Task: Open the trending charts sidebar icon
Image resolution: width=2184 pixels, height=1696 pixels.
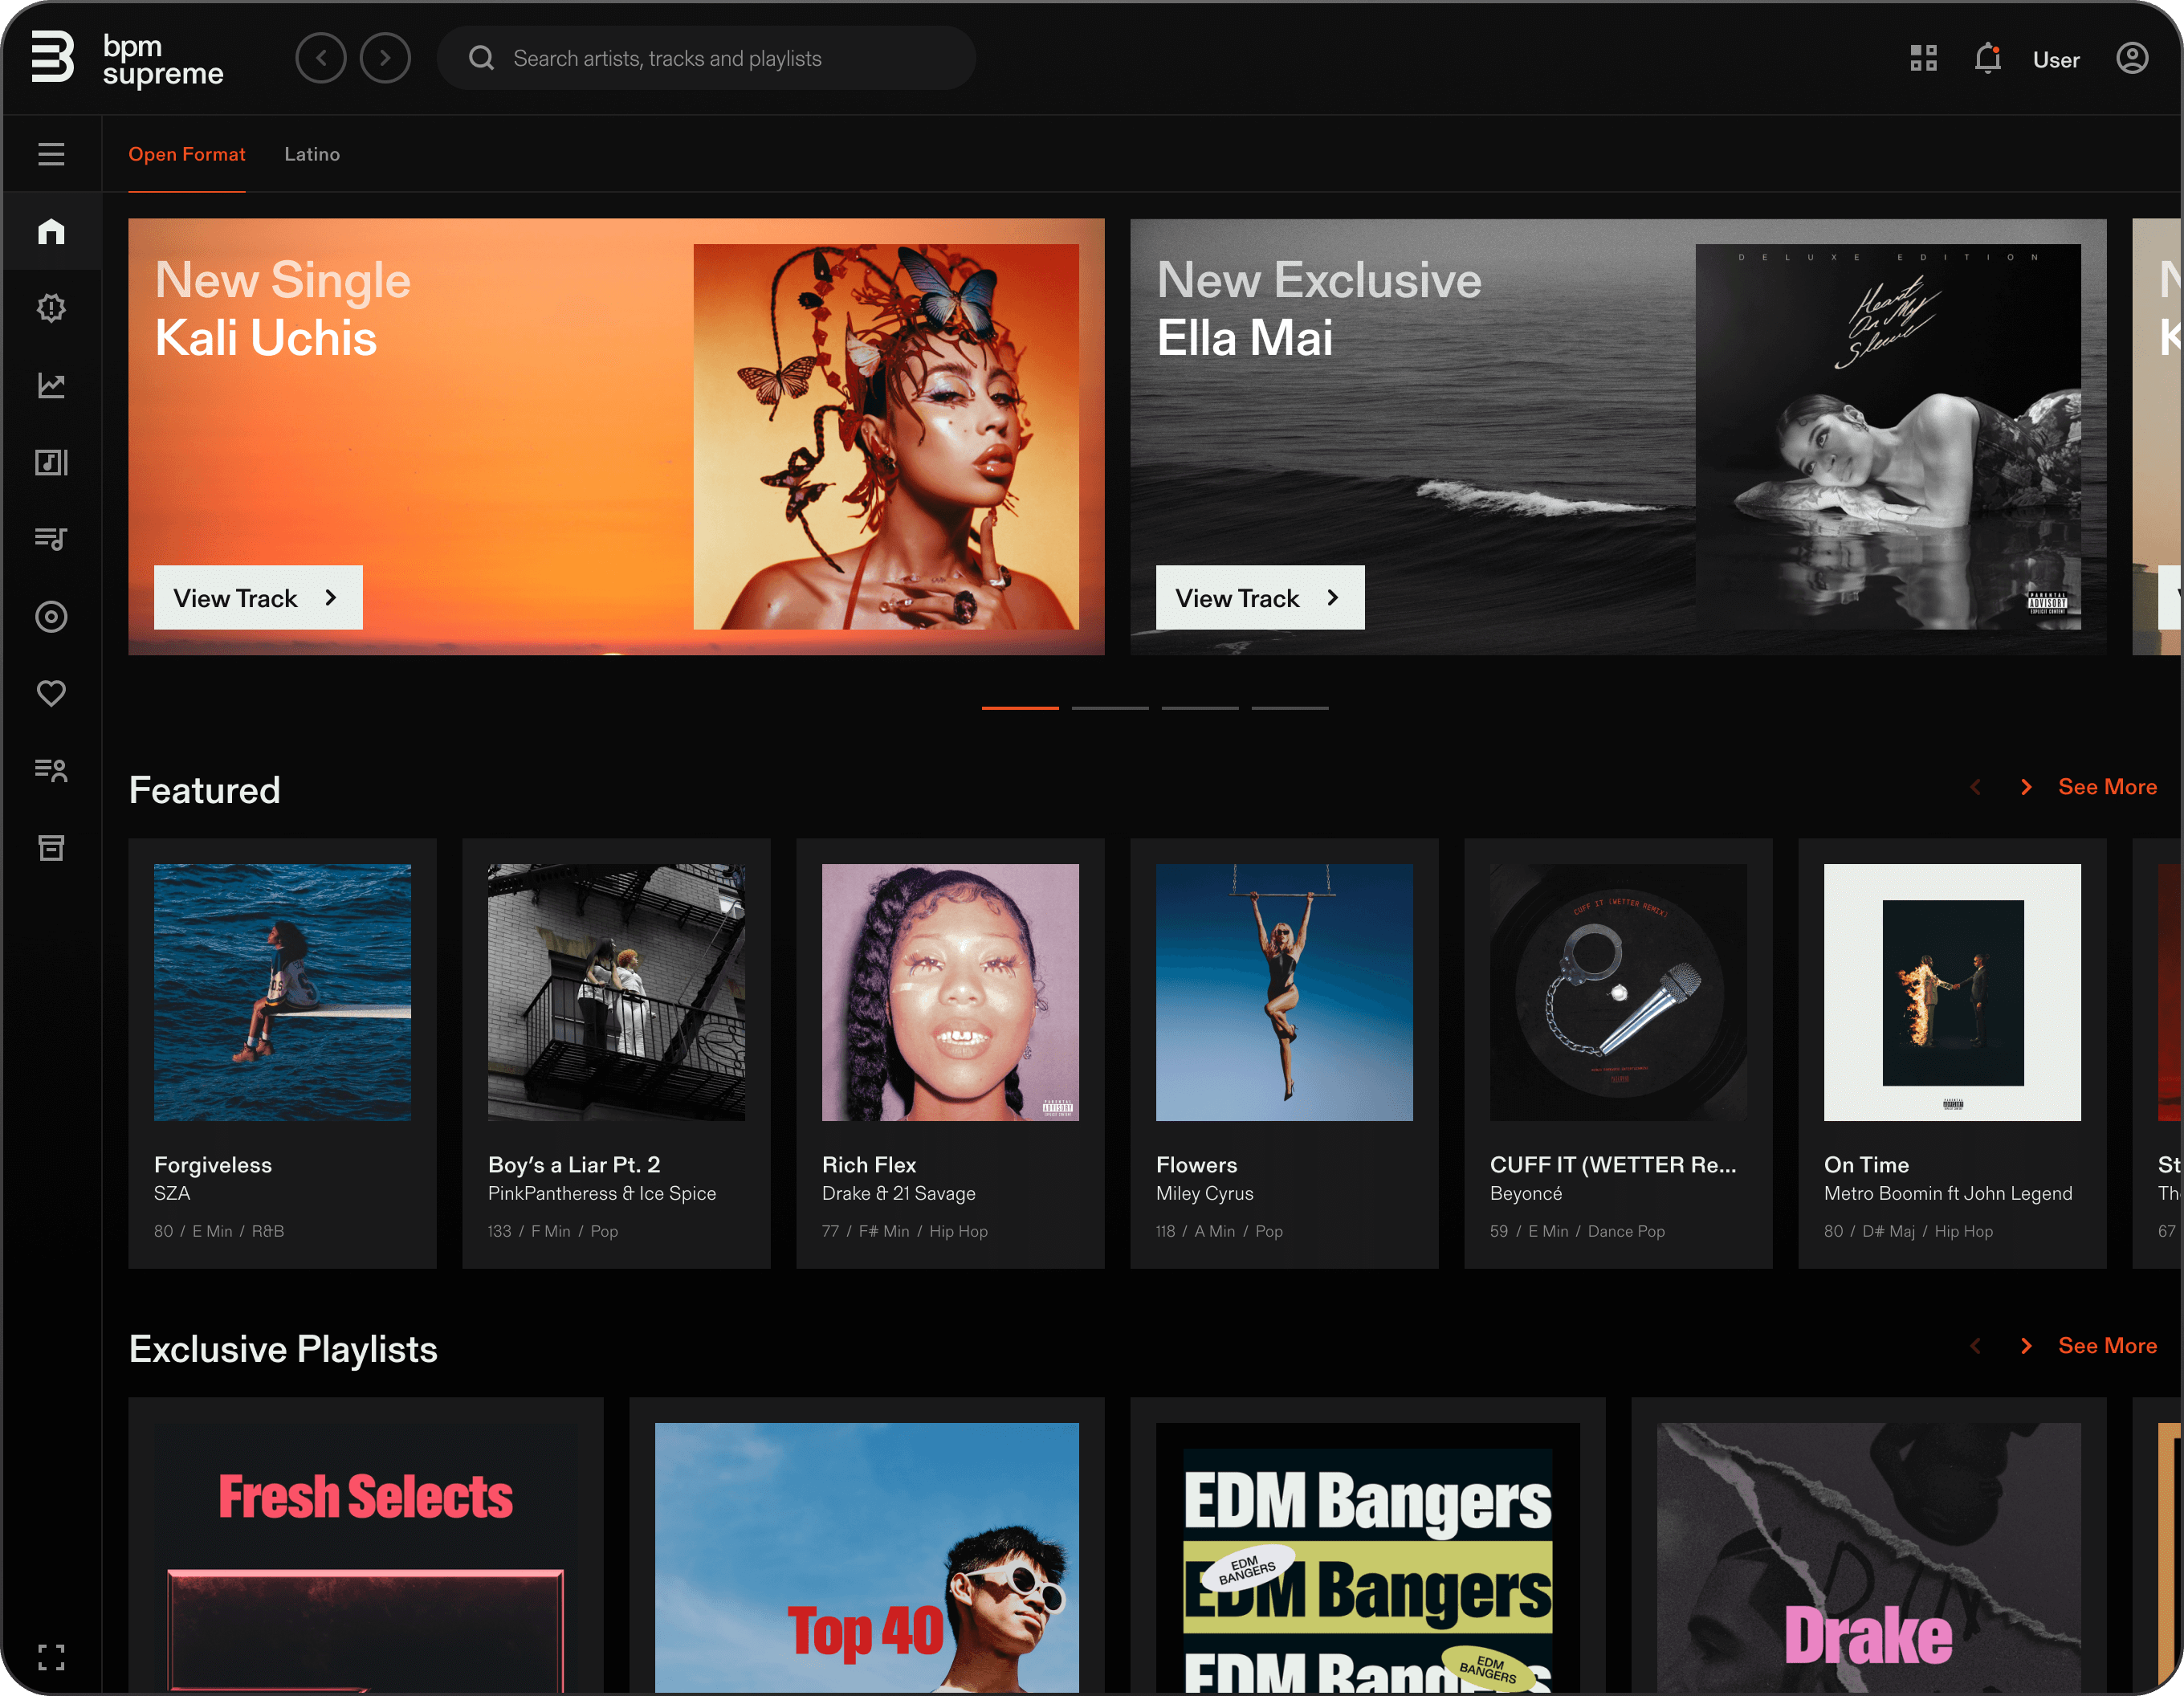Action: coord(51,385)
